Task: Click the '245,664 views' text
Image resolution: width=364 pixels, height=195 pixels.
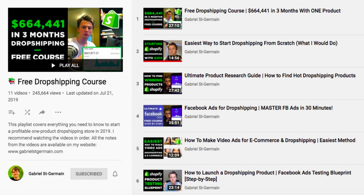Action: (x=47, y=93)
